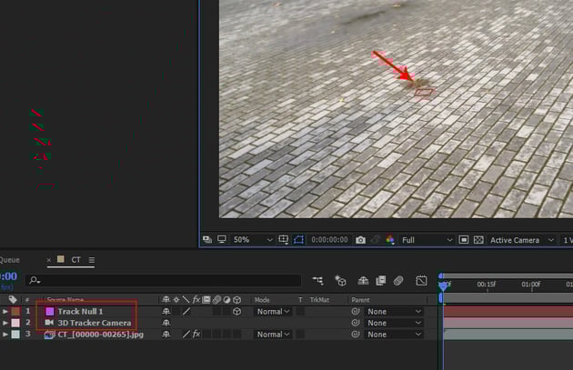Click the parent pick whip for 3D Tracker Camera
Viewport: 573px width, 370px height.
(356, 323)
